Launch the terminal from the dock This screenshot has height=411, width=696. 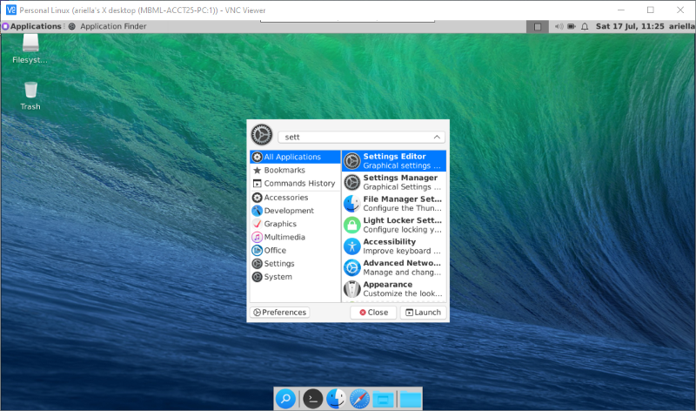pyautogui.click(x=313, y=399)
